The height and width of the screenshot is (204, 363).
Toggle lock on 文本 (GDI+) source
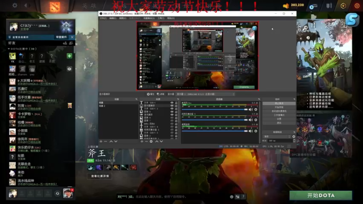pos(176,102)
